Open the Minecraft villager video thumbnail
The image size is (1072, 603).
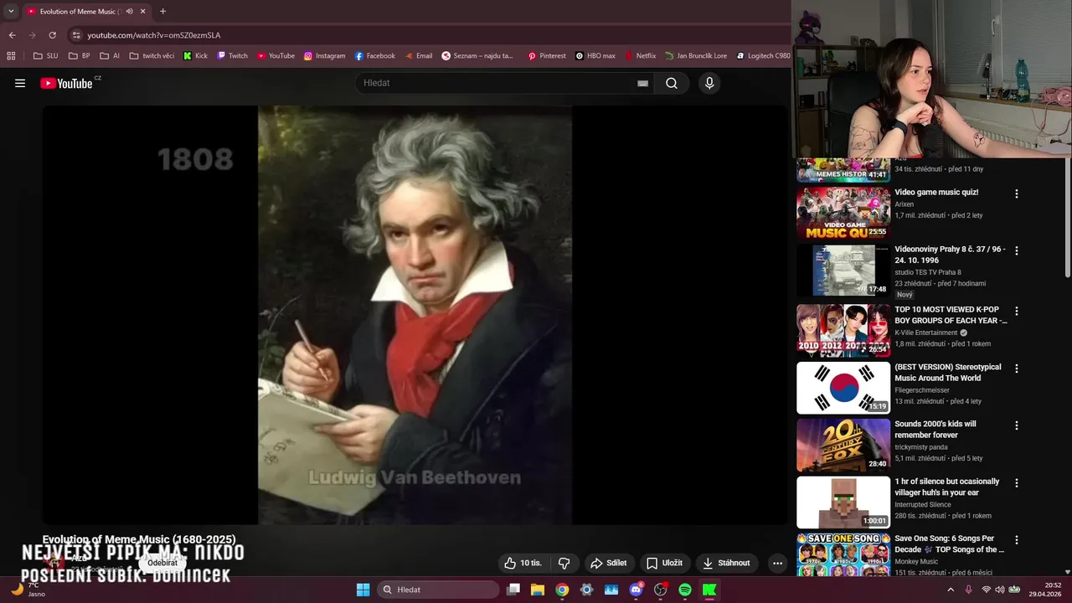point(843,502)
